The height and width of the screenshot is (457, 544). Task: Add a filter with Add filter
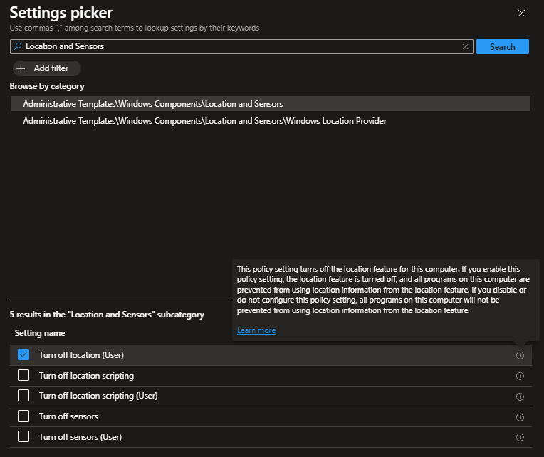tap(47, 68)
